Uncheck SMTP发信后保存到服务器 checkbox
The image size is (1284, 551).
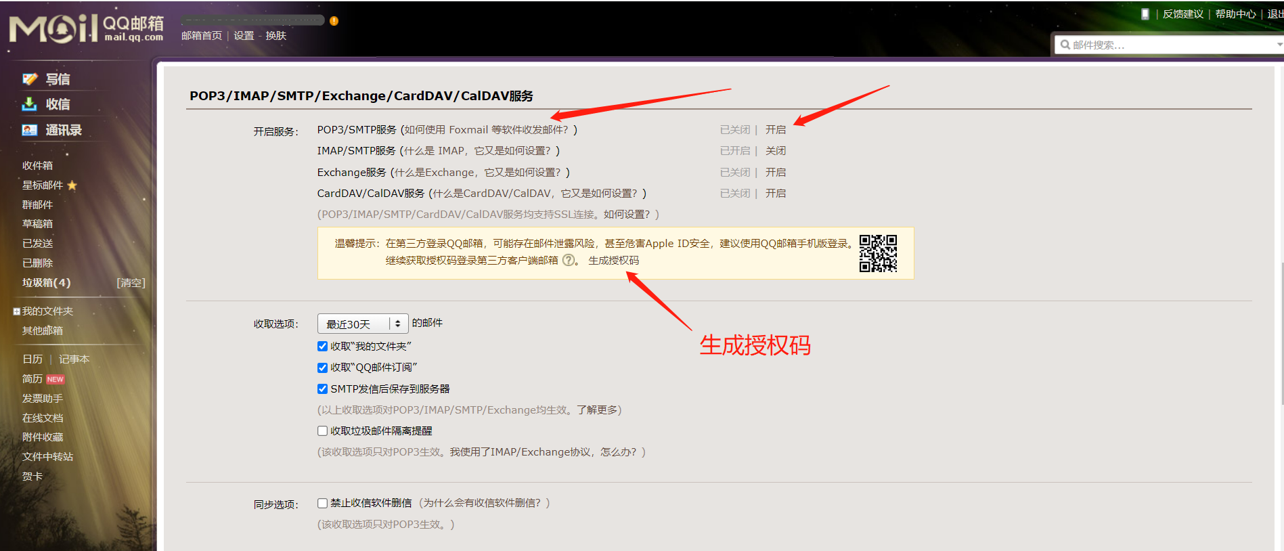coord(322,389)
